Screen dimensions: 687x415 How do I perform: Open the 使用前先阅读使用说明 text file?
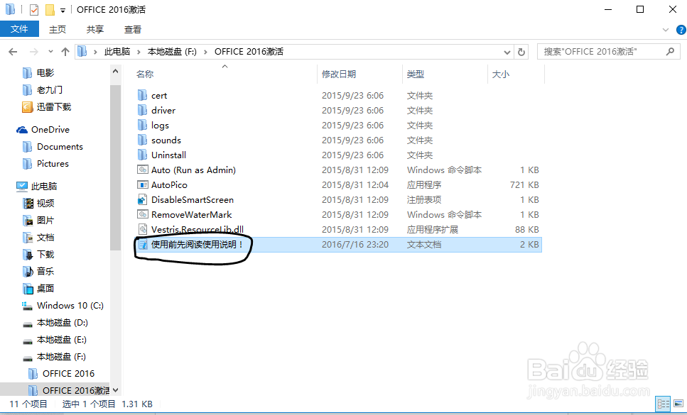click(199, 243)
